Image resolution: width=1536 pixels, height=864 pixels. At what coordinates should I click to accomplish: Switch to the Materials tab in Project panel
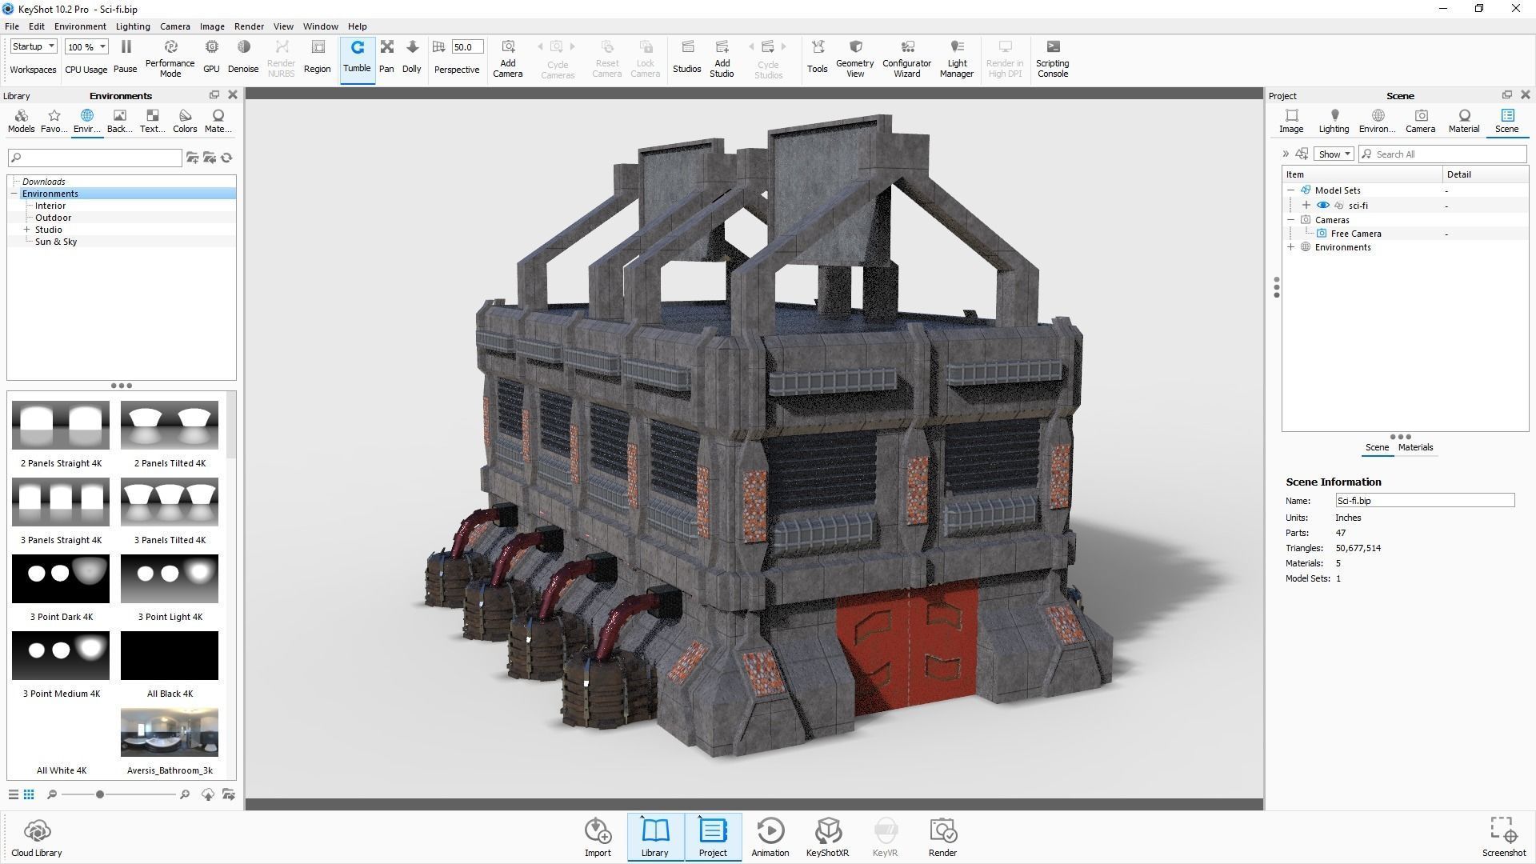[x=1415, y=447]
